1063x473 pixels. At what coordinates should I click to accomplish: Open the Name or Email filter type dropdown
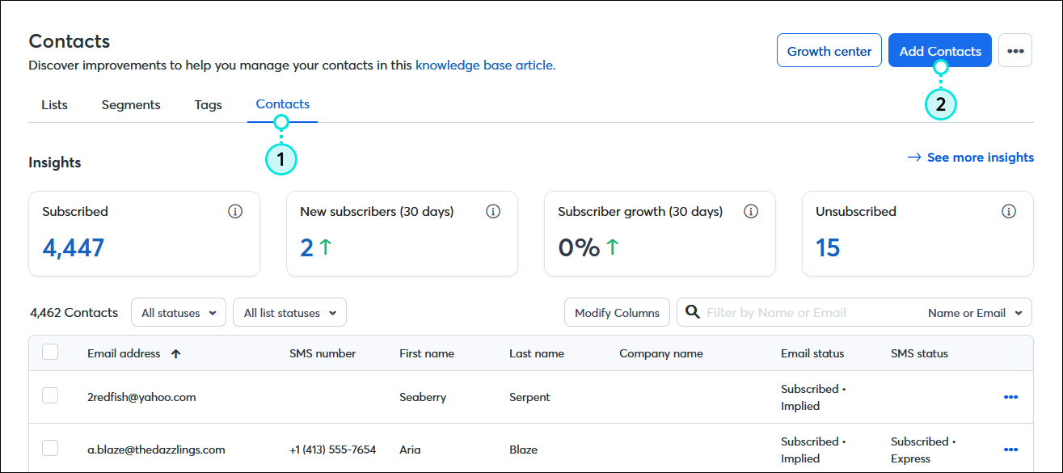(974, 313)
